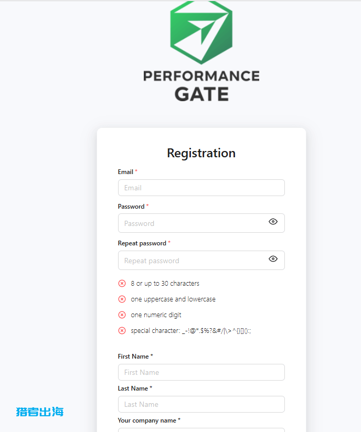Click the one numeric digit requirement text
The height and width of the screenshot is (432, 361).
[x=156, y=315]
